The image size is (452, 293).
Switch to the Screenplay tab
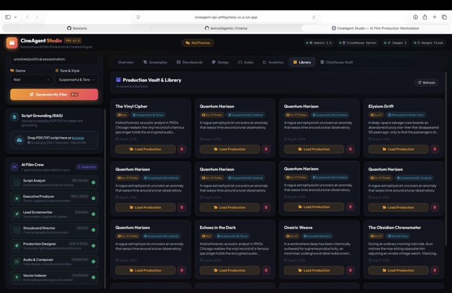tap(155, 62)
